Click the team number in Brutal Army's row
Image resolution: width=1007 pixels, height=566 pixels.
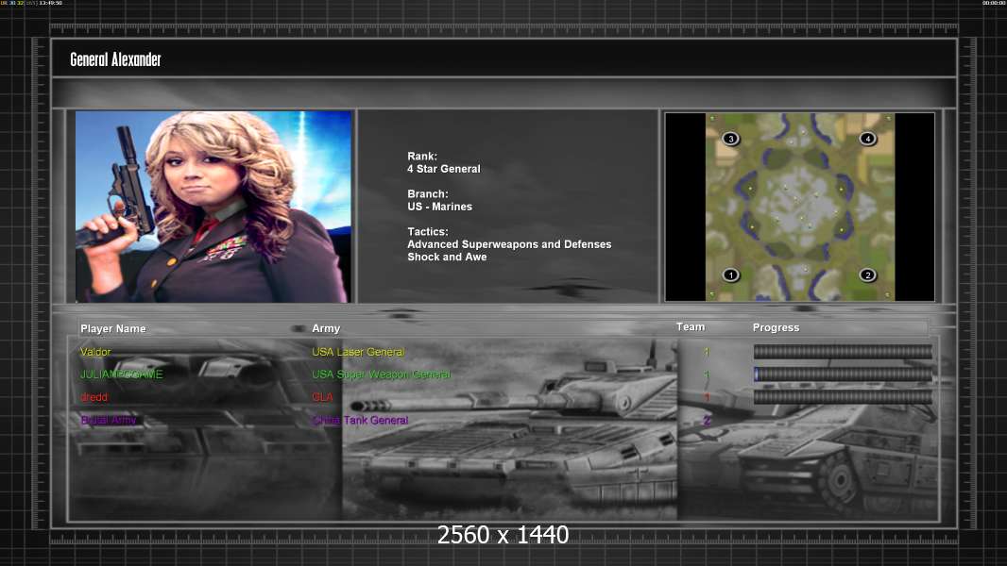point(707,421)
